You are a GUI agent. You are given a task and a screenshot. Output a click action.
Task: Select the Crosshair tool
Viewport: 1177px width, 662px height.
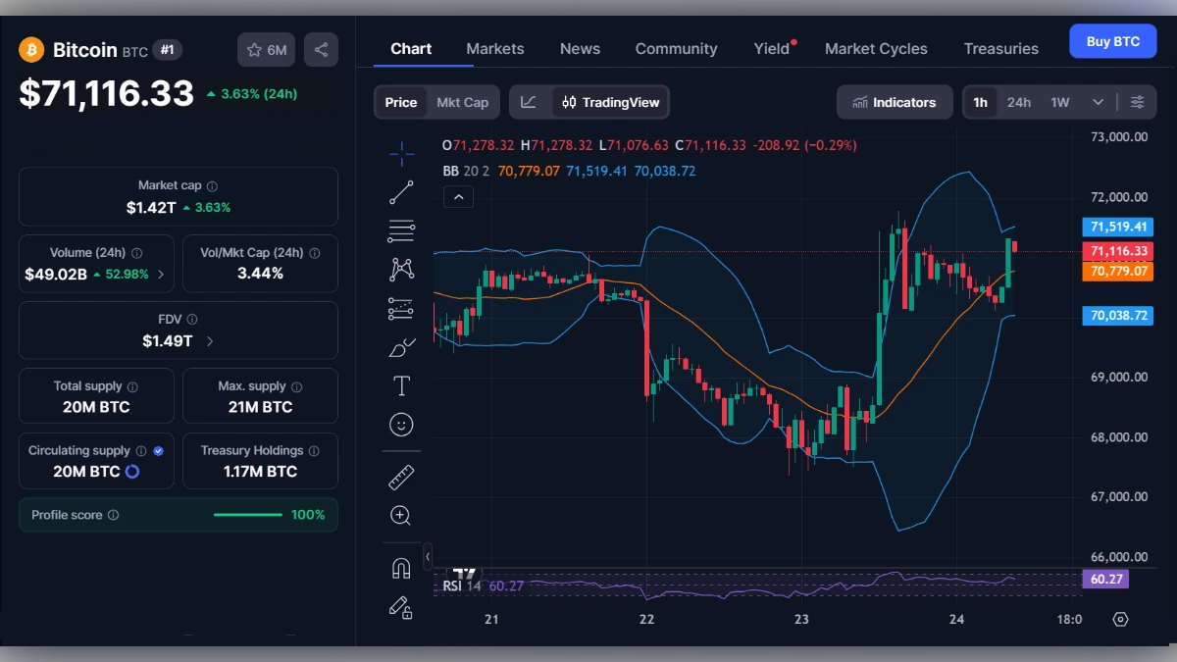(x=401, y=153)
